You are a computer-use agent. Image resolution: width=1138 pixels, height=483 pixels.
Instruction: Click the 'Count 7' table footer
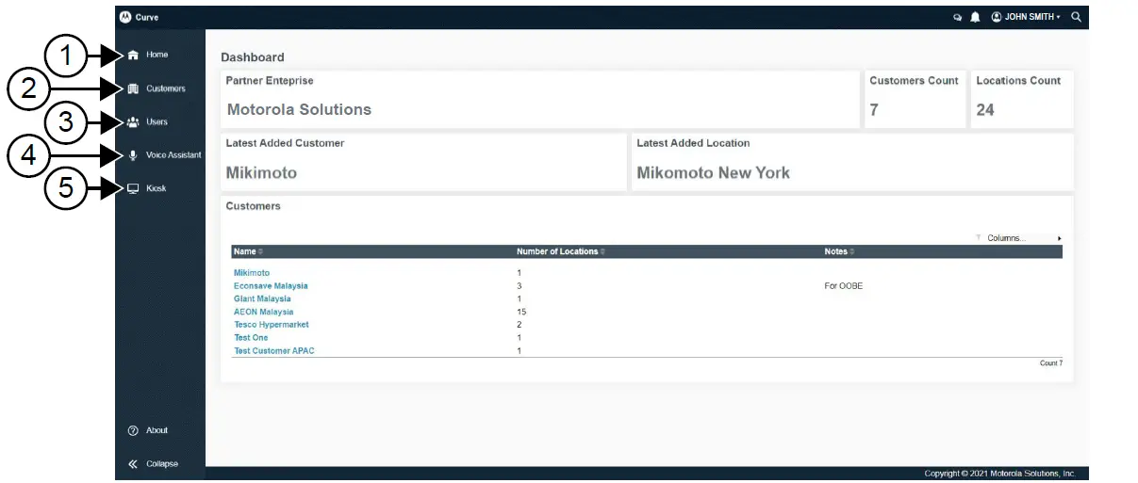tap(1051, 363)
